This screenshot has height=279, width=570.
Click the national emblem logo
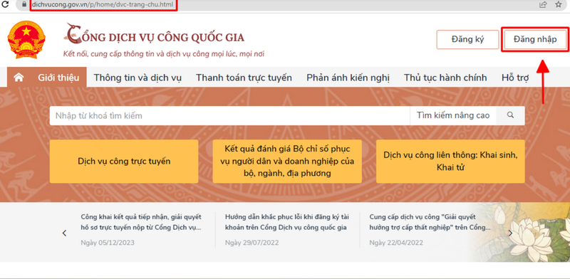point(26,40)
